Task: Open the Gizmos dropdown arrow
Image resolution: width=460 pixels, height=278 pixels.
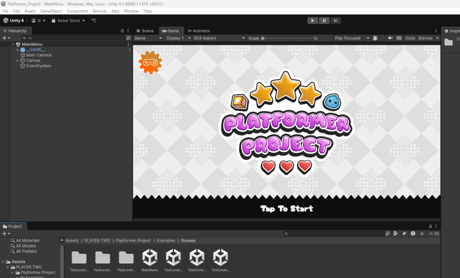Action: pos(438,38)
